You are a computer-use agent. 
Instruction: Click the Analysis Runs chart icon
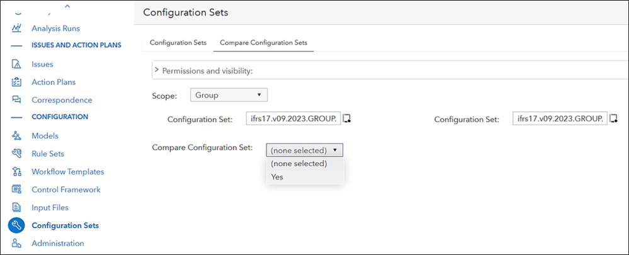(17, 28)
